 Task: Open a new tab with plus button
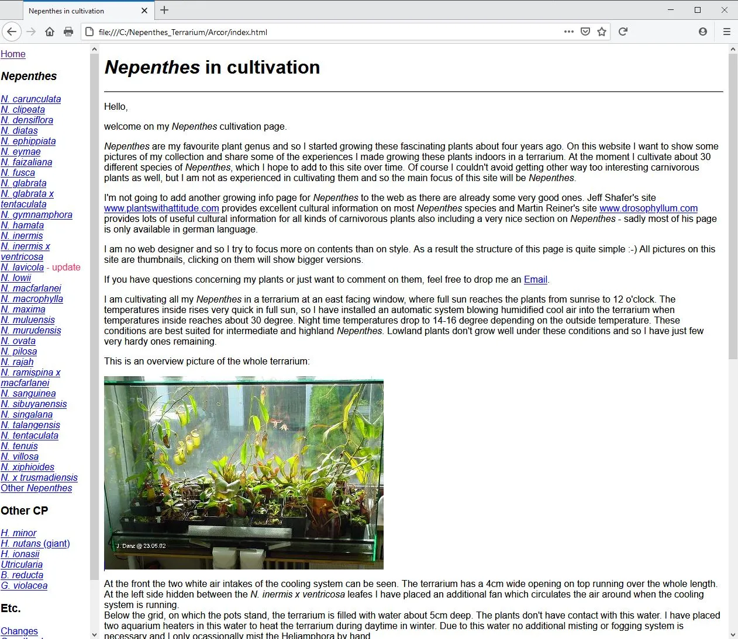[x=164, y=10]
